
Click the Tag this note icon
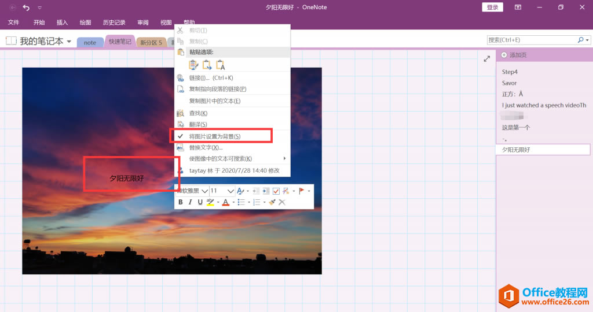286,191
